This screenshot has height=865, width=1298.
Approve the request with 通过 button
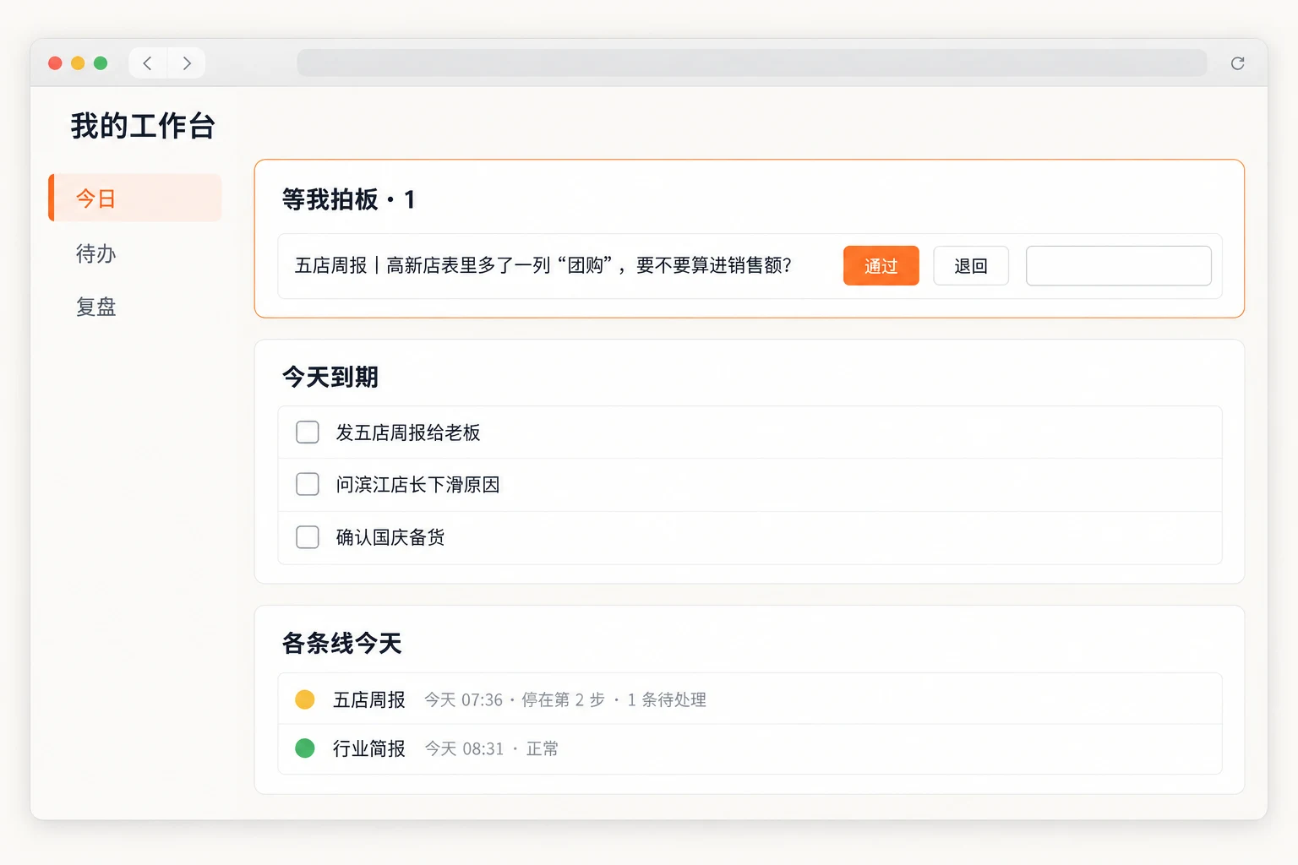(x=881, y=266)
